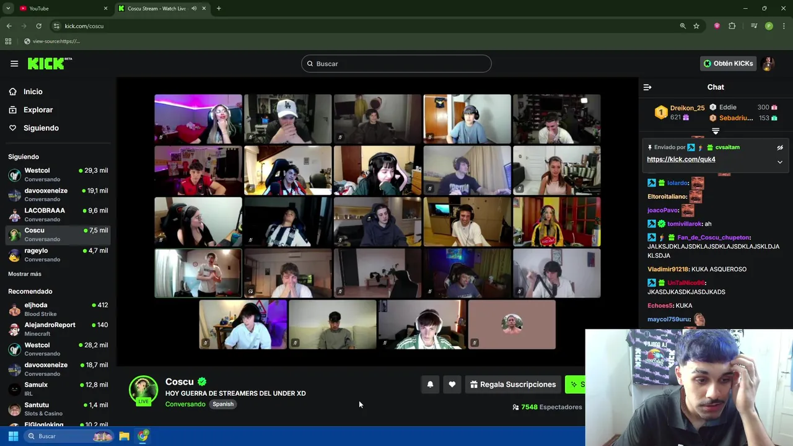Click Coscu's live avatar

click(143, 391)
